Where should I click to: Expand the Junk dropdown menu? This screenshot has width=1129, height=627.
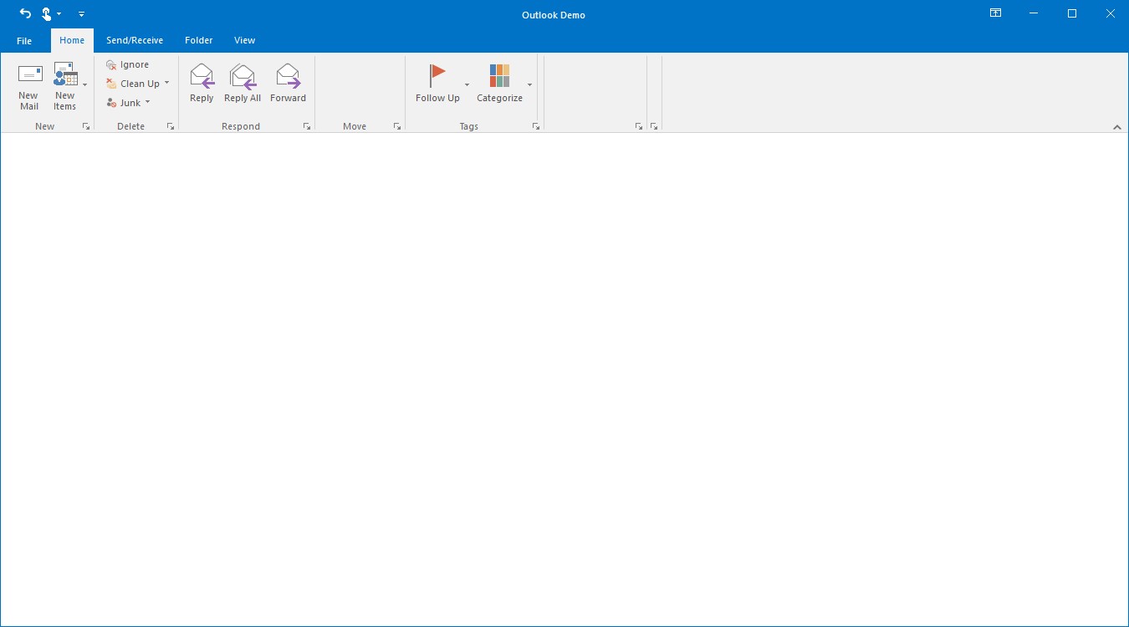pyautogui.click(x=147, y=102)
